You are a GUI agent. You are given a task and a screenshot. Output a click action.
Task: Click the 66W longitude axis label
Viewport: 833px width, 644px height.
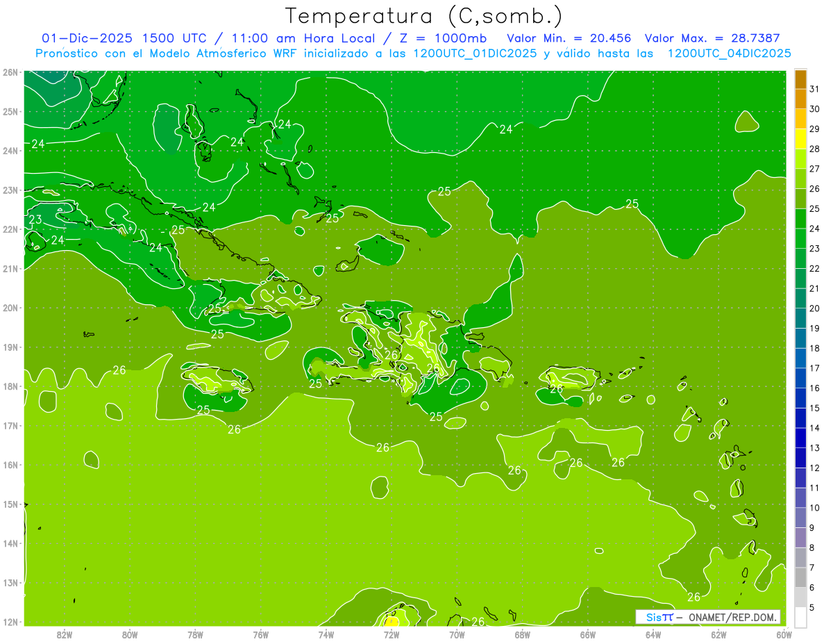588,634
